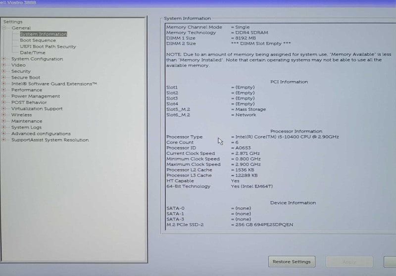The image size is (396, 276).
Task: Expand Intel Software Guard Extensions node
Action: pyautogui.click(x=4, y=84)
